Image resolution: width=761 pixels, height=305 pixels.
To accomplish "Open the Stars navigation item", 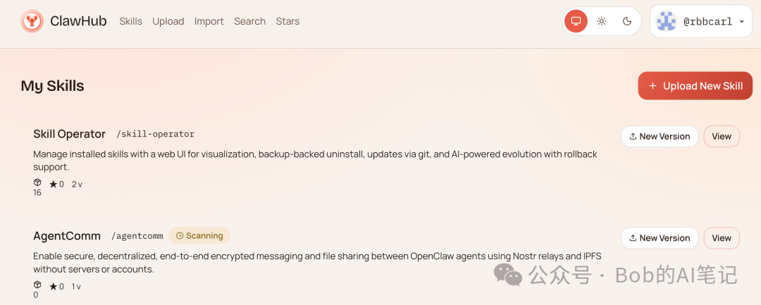I will click(x=287, y=21).
